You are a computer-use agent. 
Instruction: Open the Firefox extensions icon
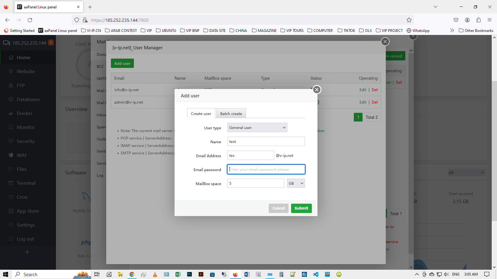(x=478, y=20)
